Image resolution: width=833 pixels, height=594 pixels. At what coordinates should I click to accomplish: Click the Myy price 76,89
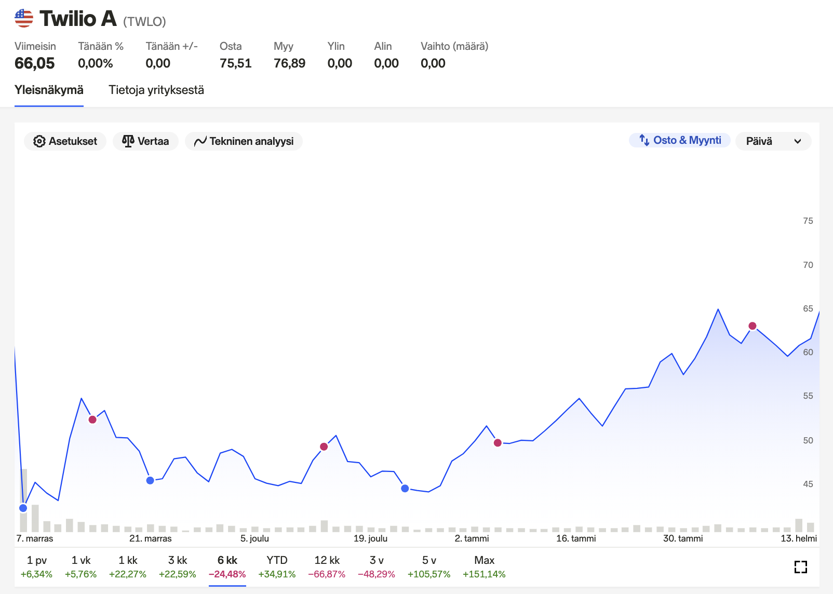289,63
